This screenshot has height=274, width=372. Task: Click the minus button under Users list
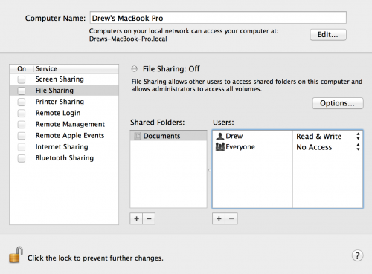[x=231, y=218]
